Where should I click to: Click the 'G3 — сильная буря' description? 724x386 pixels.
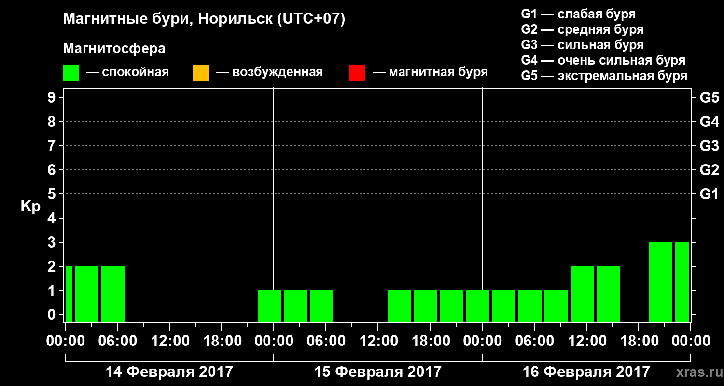pos(582,45)
